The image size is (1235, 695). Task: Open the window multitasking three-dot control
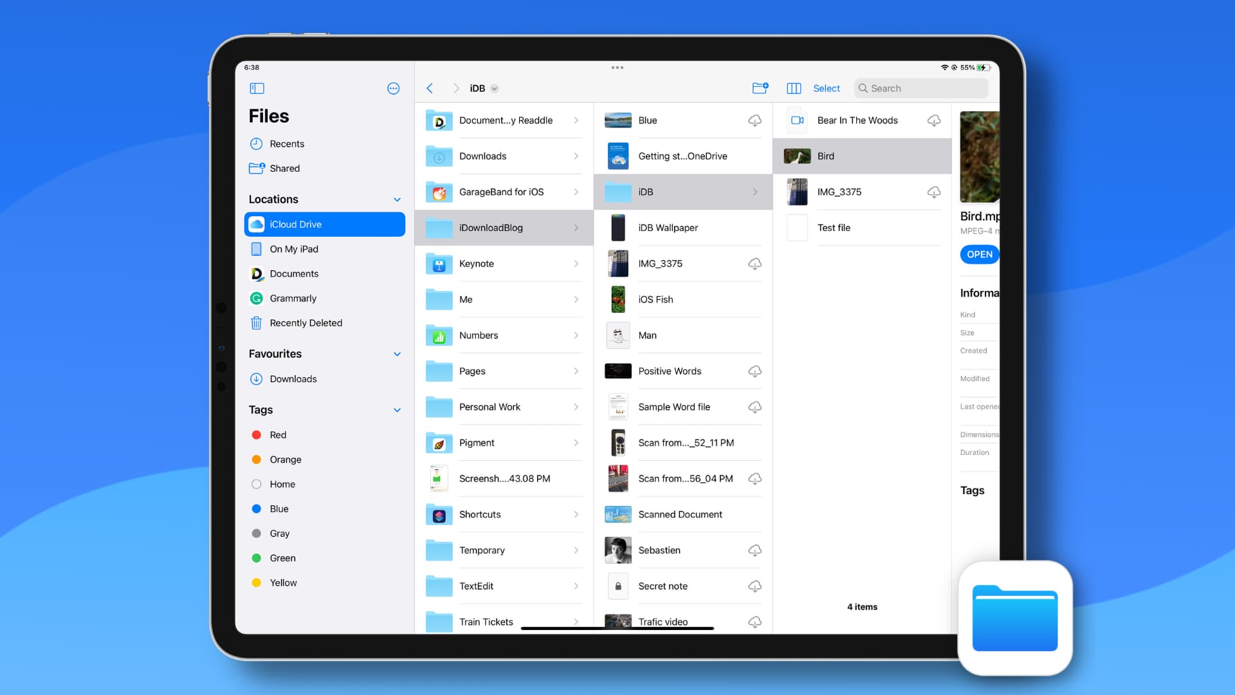[617, 68]
